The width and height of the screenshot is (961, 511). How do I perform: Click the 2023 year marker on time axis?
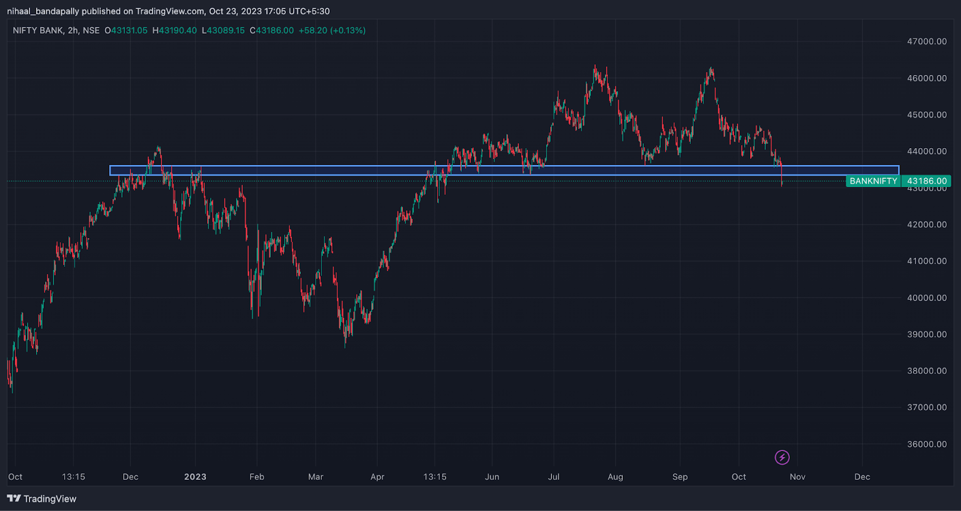(195, 477)
